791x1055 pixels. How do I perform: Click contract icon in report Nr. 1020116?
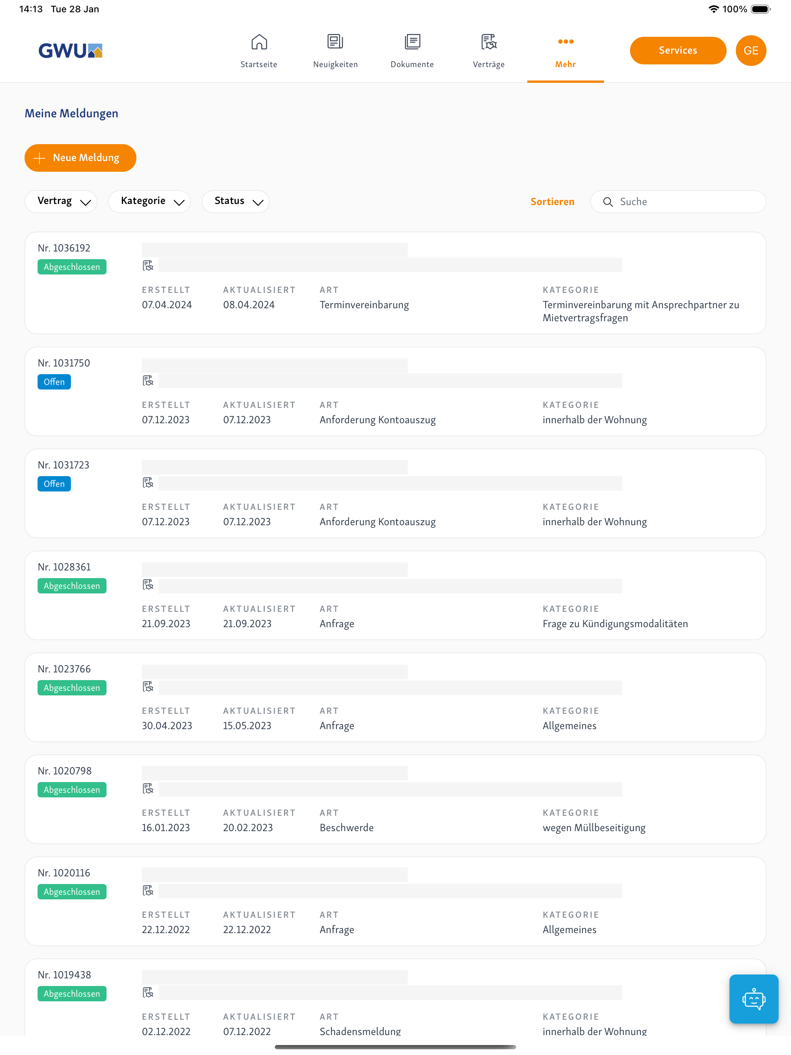148,891
